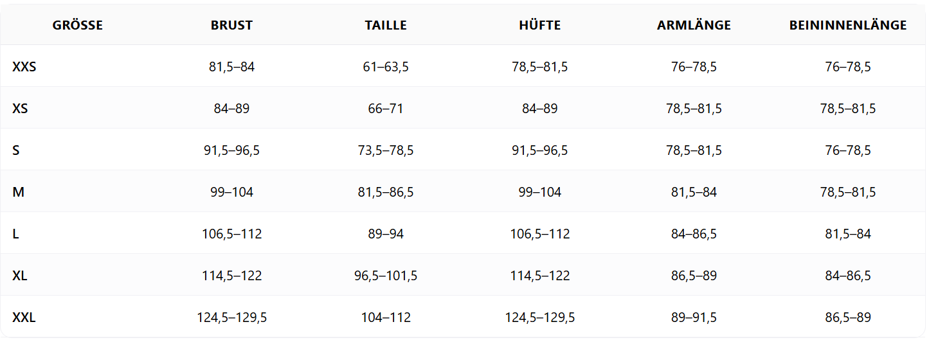Click the XXS waist value 61–63,5
Viewport: 929px width, 340px height.
(x=386, y=67)
